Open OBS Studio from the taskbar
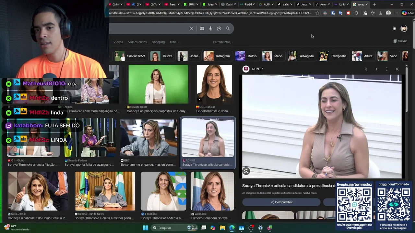 coord(251,228)
